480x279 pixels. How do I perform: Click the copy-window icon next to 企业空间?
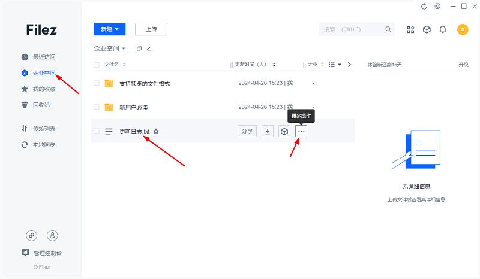point(139,49)
